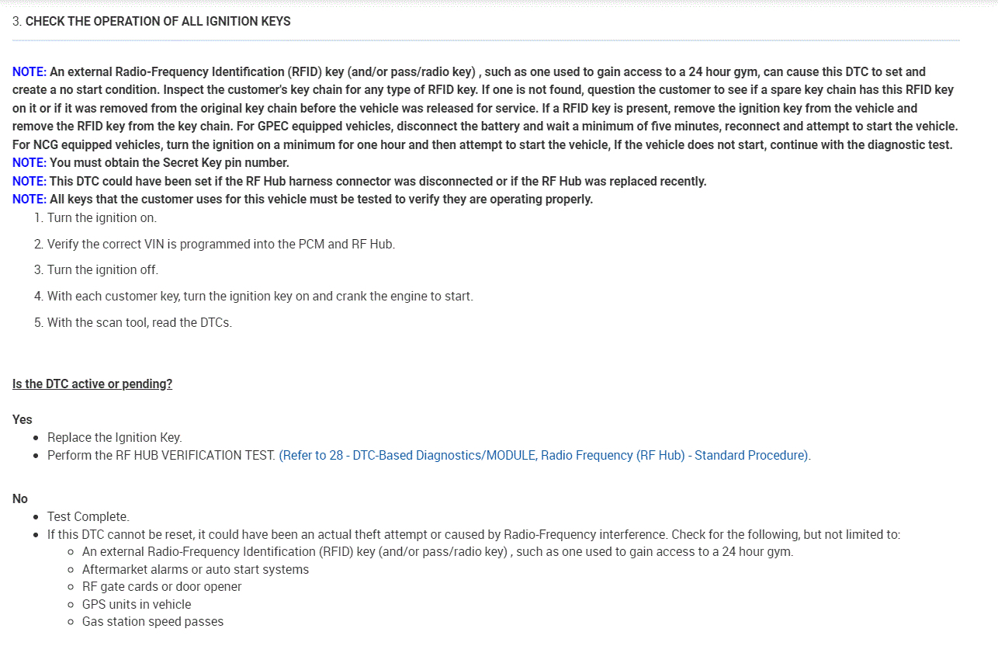Select the 'With each customer key' step
The width and height of the screenshot is (998, 646).
259,296
